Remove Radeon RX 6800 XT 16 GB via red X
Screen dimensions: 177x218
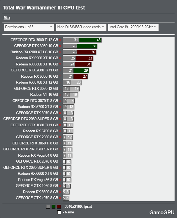point(60,64)
